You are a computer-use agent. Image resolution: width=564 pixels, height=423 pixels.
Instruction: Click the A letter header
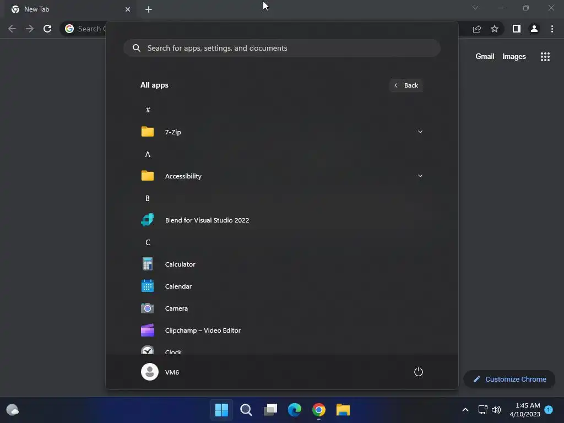(148, 154)
